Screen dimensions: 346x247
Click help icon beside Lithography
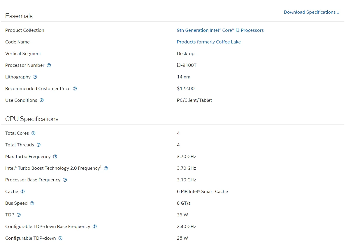(35, 77)
